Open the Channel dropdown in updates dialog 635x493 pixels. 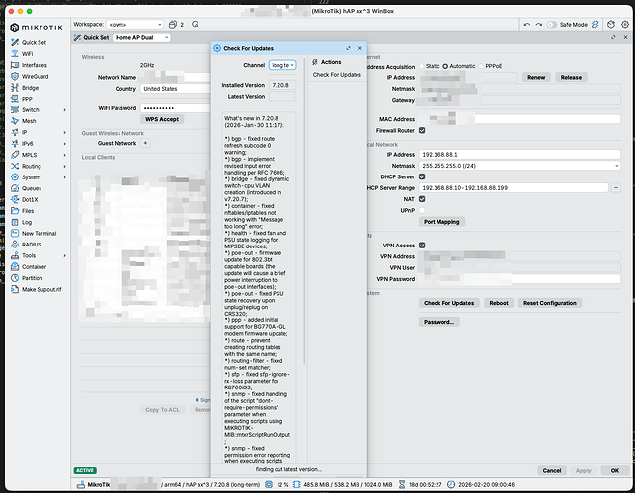282,65
